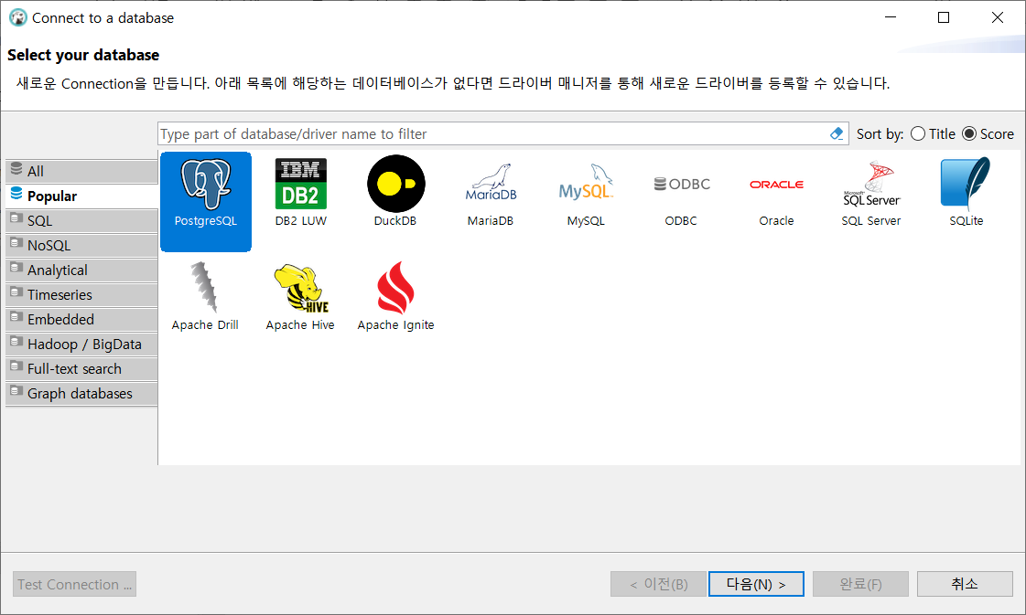Close the Connect to a database dialog
The height and width of the screenshot is (615, 1026).
click(998, 17)
